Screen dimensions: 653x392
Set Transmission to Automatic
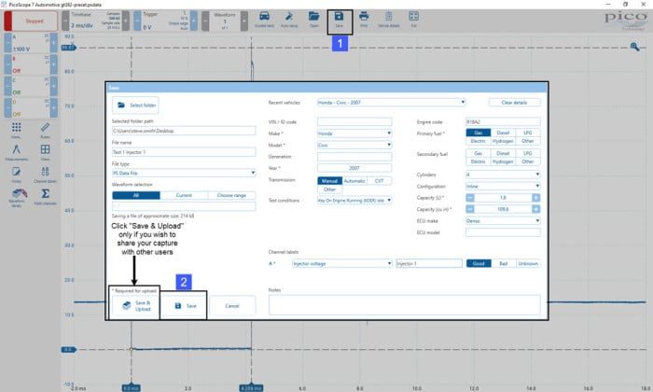click(x=354, y=181)
